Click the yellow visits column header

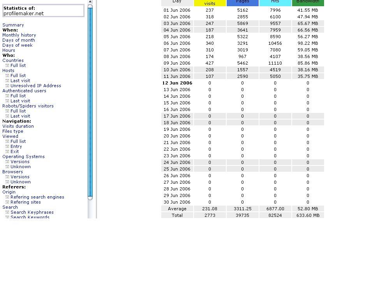(x=210, y=3)
